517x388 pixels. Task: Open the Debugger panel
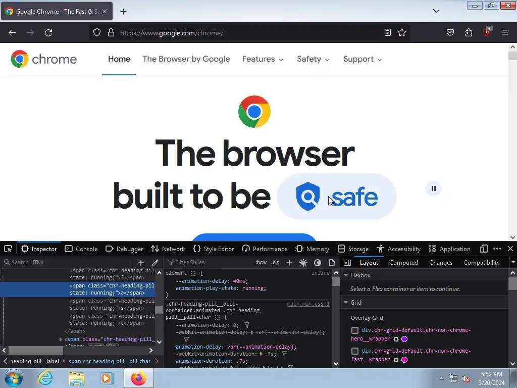coord(124,249)
